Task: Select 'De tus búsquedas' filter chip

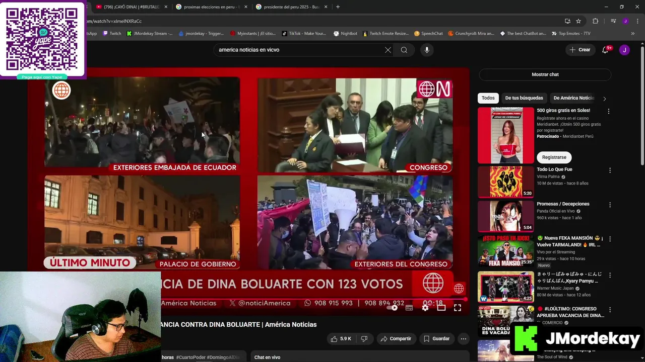Action: coord(524,98)
